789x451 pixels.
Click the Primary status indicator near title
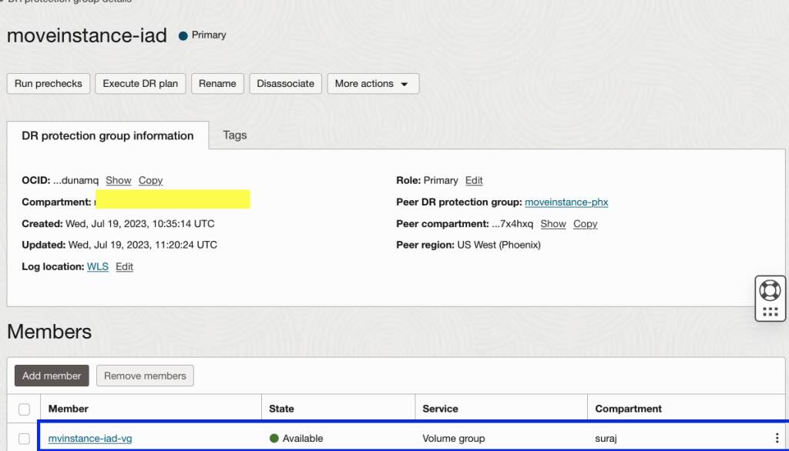pos(203,35)
